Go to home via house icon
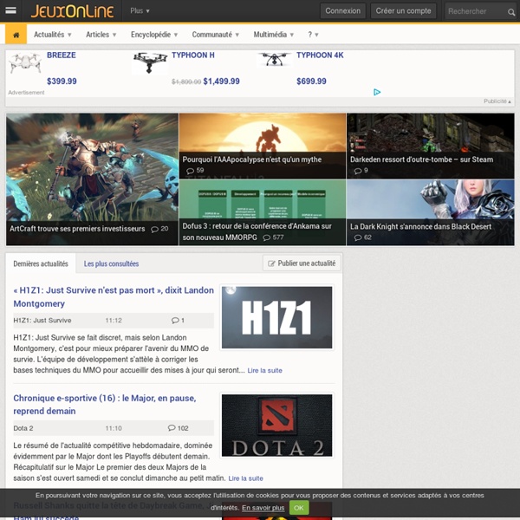Viewport: 520px width, 520px height. [x=16, y=35]
